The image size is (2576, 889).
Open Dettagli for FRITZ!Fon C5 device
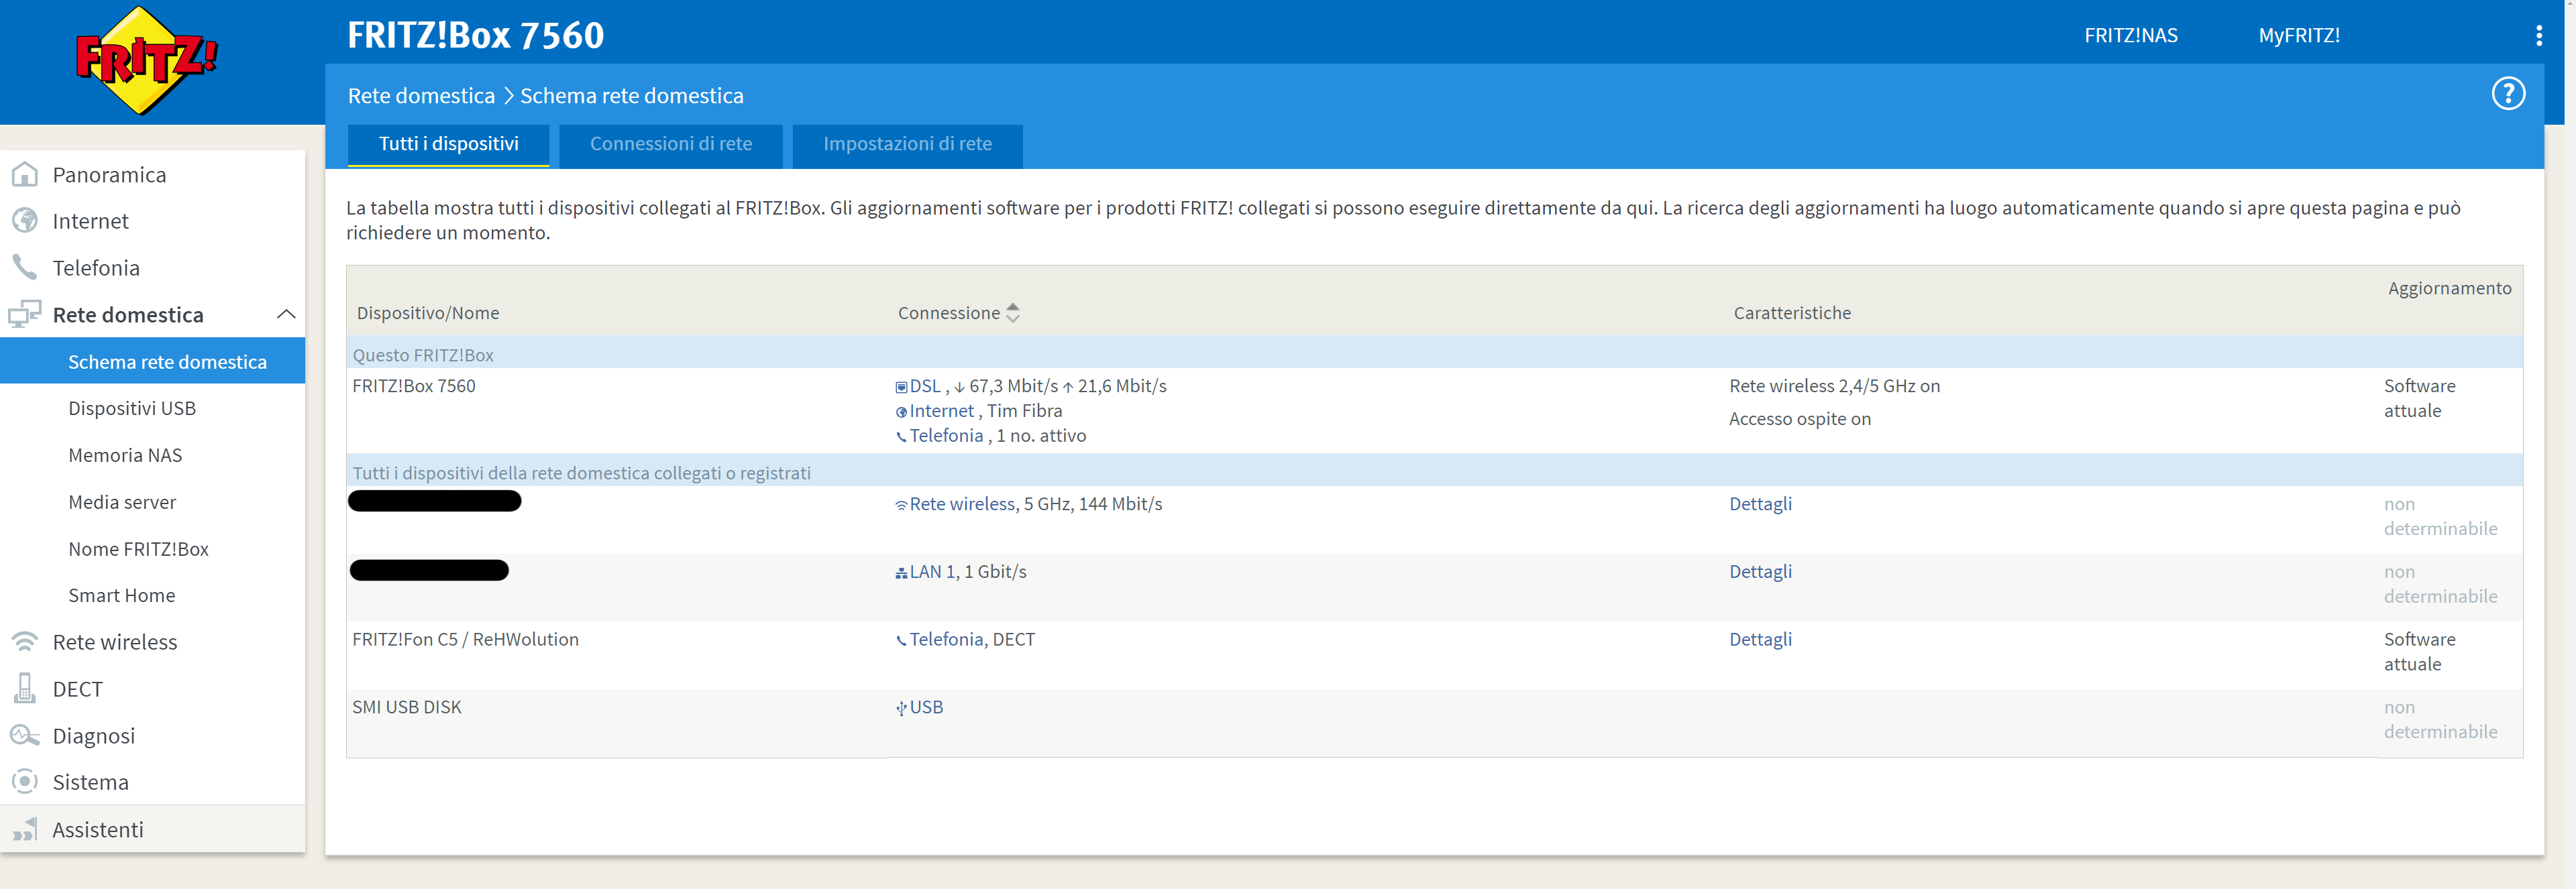point(1760,640)
